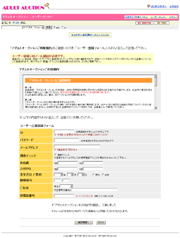Click the beginner guide shield icon

pos(148,6)
